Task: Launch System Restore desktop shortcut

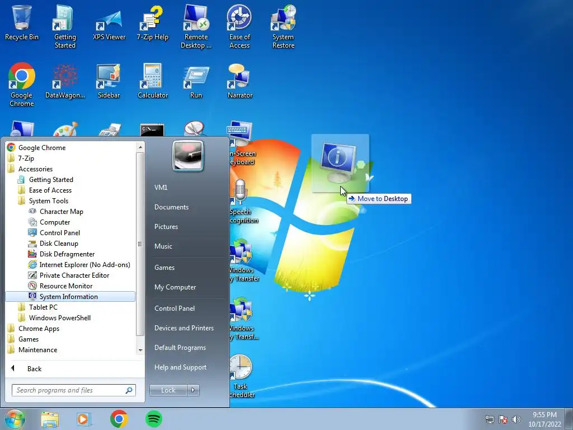Action: [x=283, y=26]
